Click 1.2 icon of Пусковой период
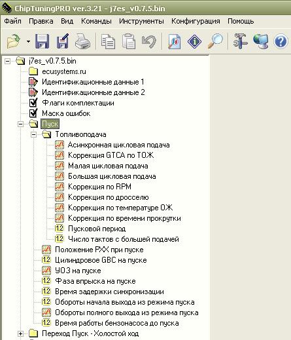 (60, 229)
